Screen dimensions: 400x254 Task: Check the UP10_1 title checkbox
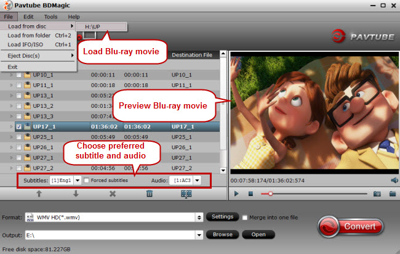coord(18,75)
